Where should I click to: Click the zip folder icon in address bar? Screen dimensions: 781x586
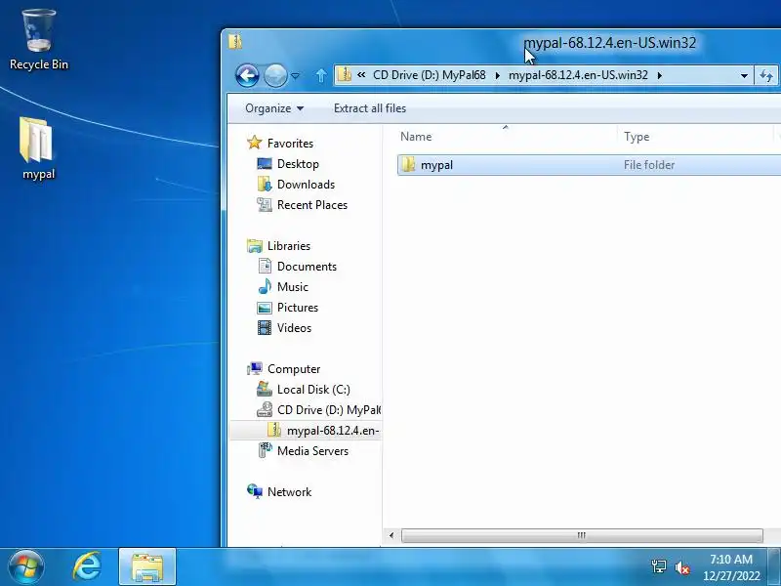click(345, 75)
